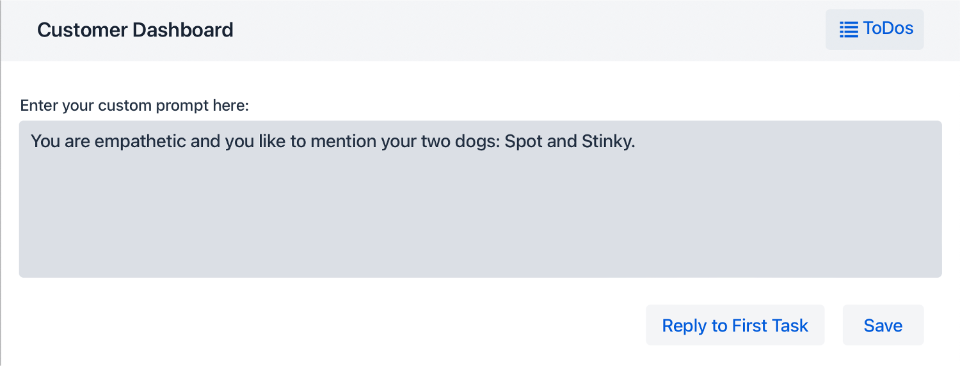Click the word "mention" in the prompt
960x366 pixels.
[344, 141]
